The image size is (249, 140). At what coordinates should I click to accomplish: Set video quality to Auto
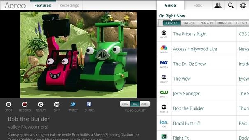pyautogui.click(x=145, y=104)
